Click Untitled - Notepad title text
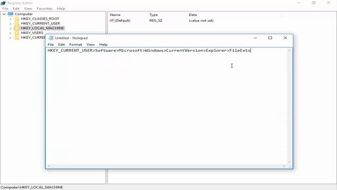This screenshot has width=337, height=190. pyautogui.click(x=71, y=38)
